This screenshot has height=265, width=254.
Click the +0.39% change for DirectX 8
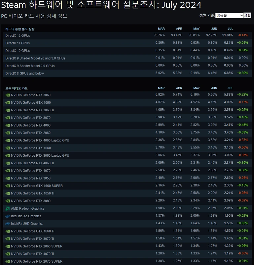pyautogui.click(x=242, y=73)
